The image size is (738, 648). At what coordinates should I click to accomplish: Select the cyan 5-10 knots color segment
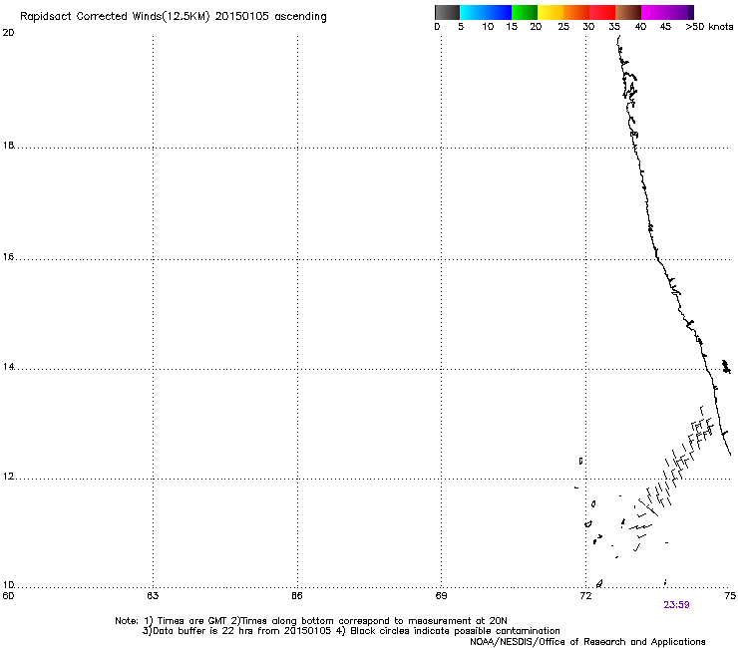point(473,12)
